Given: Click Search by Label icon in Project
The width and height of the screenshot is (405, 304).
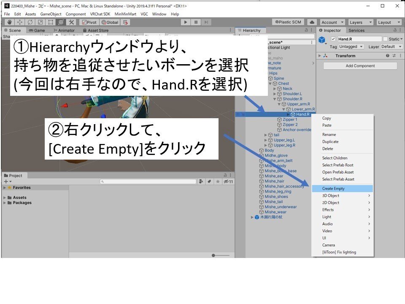Looking at the screenshot, I should [210, 182].
